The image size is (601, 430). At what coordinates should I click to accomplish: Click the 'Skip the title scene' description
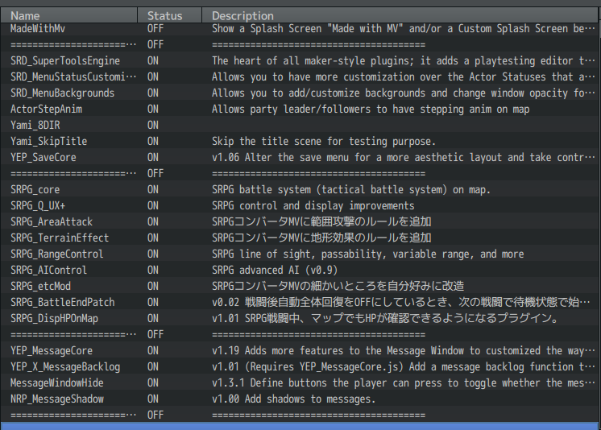[x=324, y=141]
